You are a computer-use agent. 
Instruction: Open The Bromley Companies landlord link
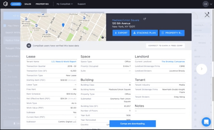click(x=173, y=62)
